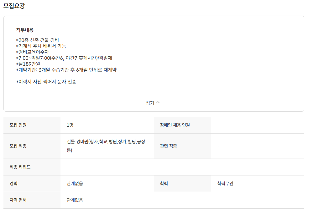Click the 장애인 채용 인원 label
This screenshot has width=319, height=213.
coord(175,125)
